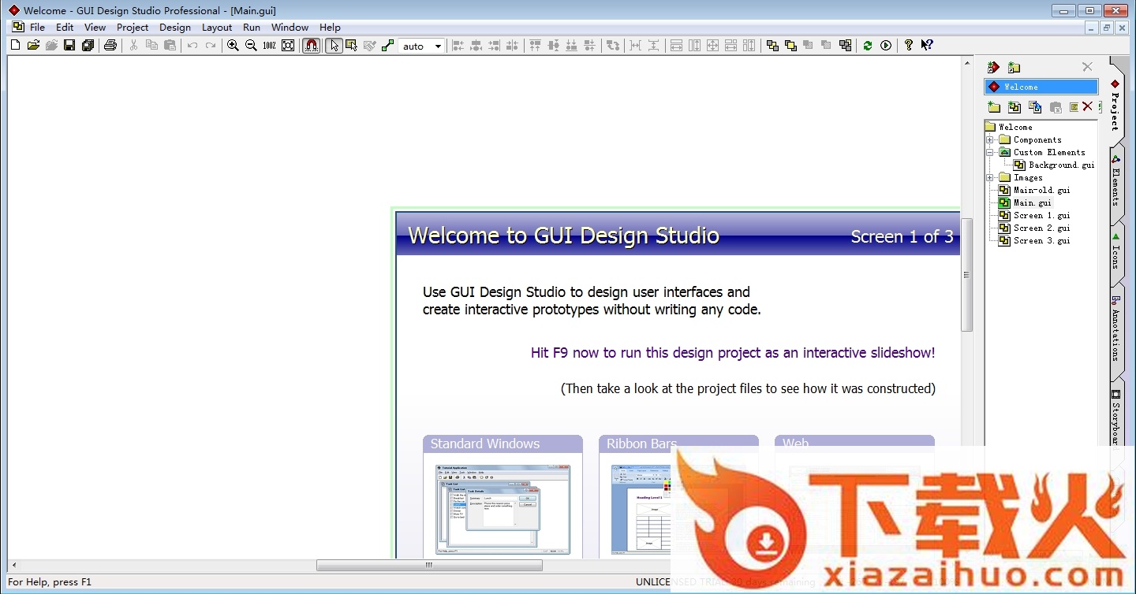Click the green refresh arrows icon
This screenshot has height=594, width=1136.
pos(868,46)
